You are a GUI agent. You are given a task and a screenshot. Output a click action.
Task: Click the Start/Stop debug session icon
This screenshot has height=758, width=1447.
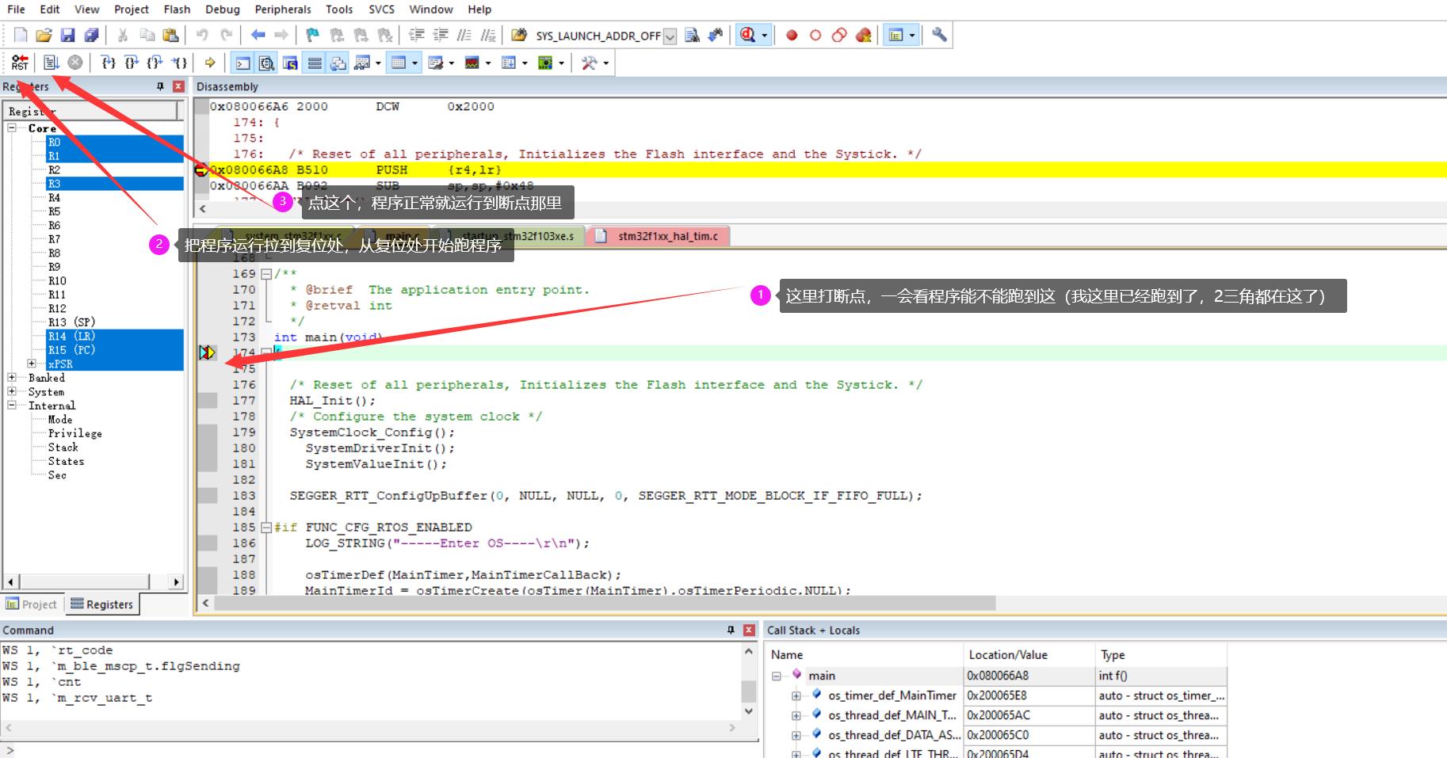pyautogui.click(x=747, y=35)
